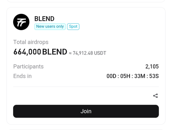Click the 664,000 BLEND amount
The height and width of the screenshot is (130, 172).
pyautogui.click(x=40, y=52)
